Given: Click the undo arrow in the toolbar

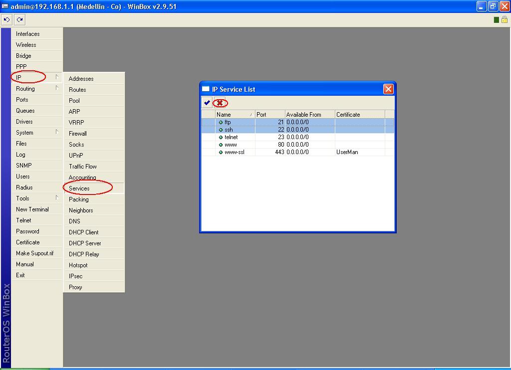Looking at the screenshot, I should pos(6,19).
